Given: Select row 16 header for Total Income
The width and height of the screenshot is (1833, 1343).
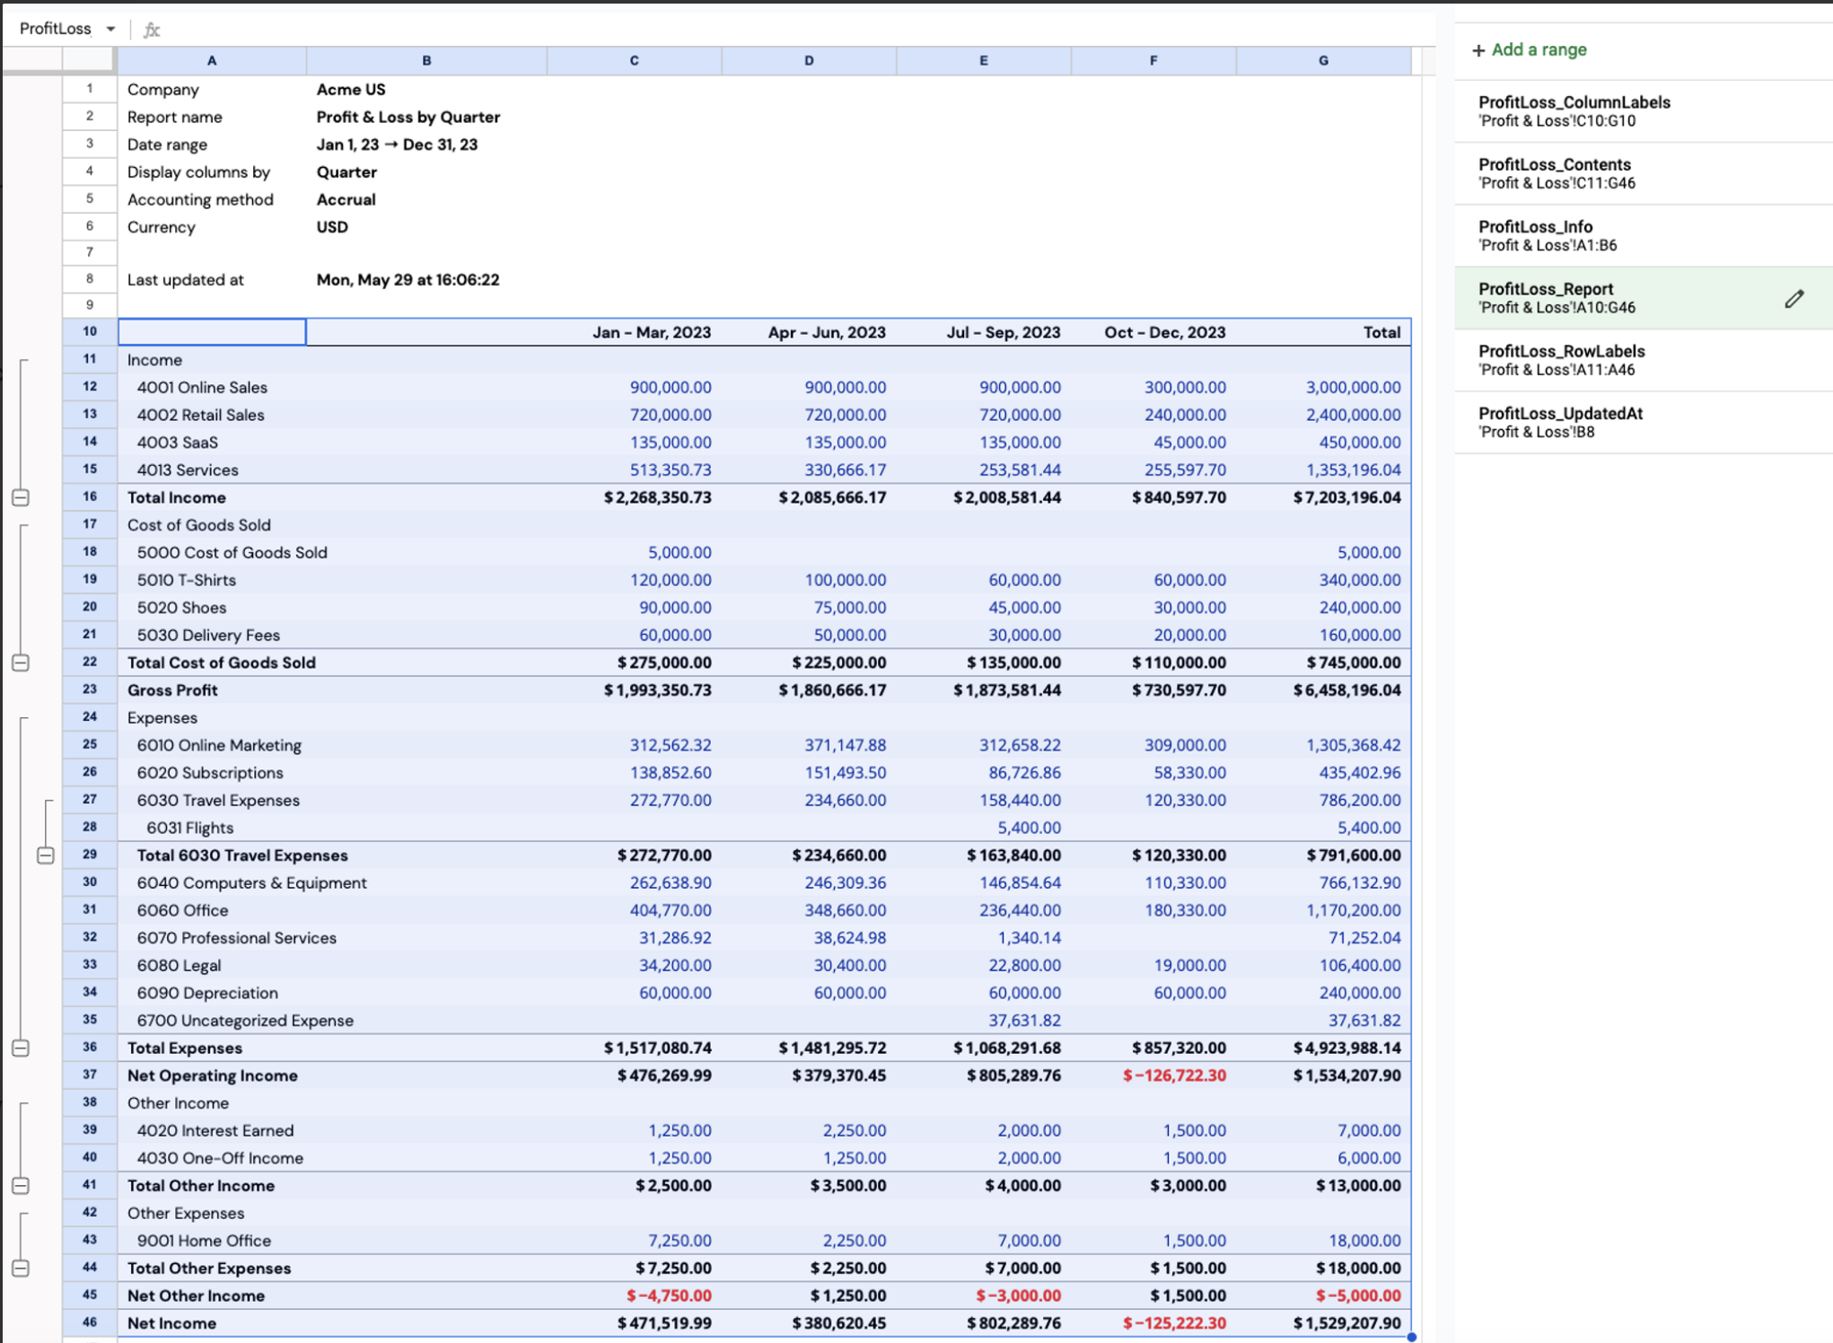Looking at the screenshot, I should tap(90, 496).
